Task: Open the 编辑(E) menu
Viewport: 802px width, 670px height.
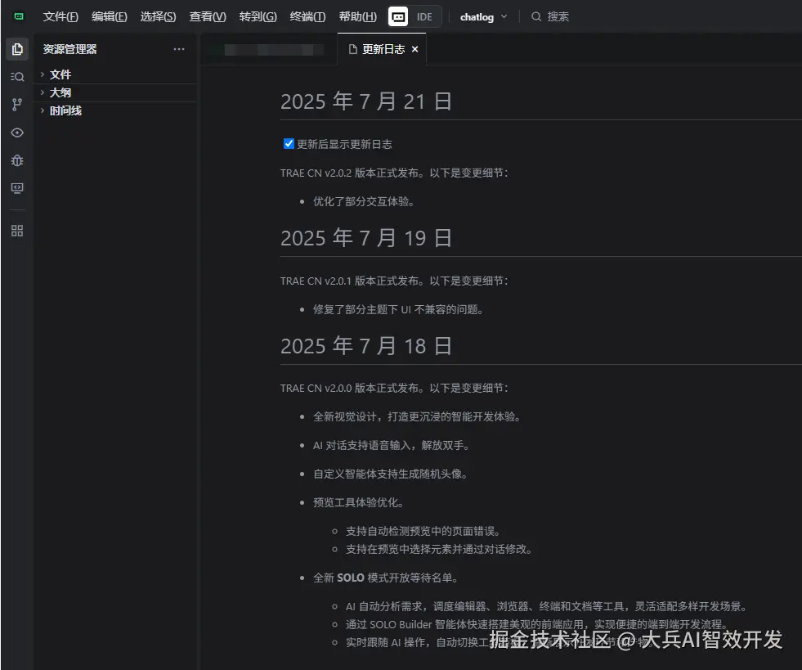Action: 109,17
